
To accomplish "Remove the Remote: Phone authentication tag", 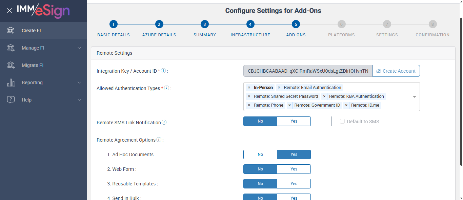I will [249, 105].
